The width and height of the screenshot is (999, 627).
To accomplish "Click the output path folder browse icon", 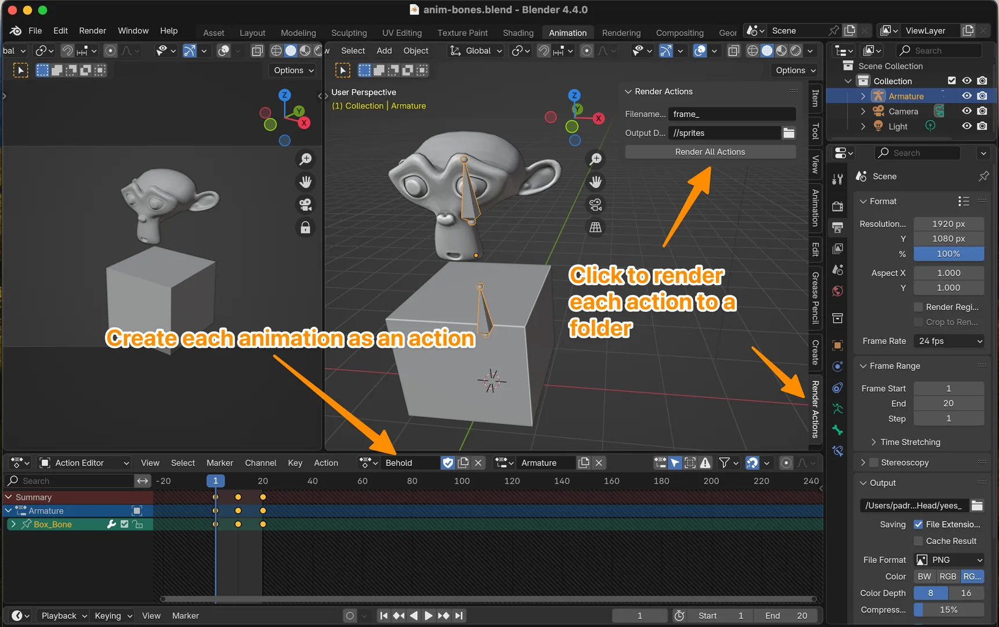I will click(x=977, y=506).
